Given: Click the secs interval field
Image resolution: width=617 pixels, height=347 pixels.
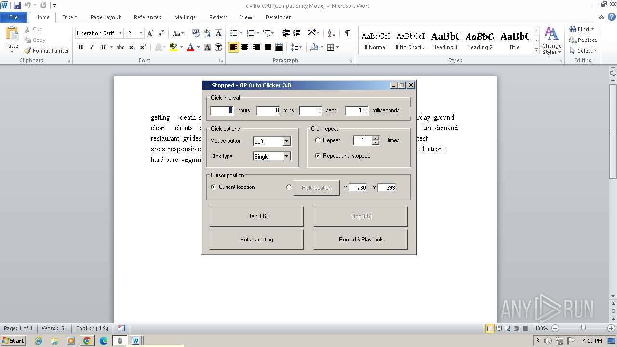Looking at the screenshot, I should click(311, 110).
